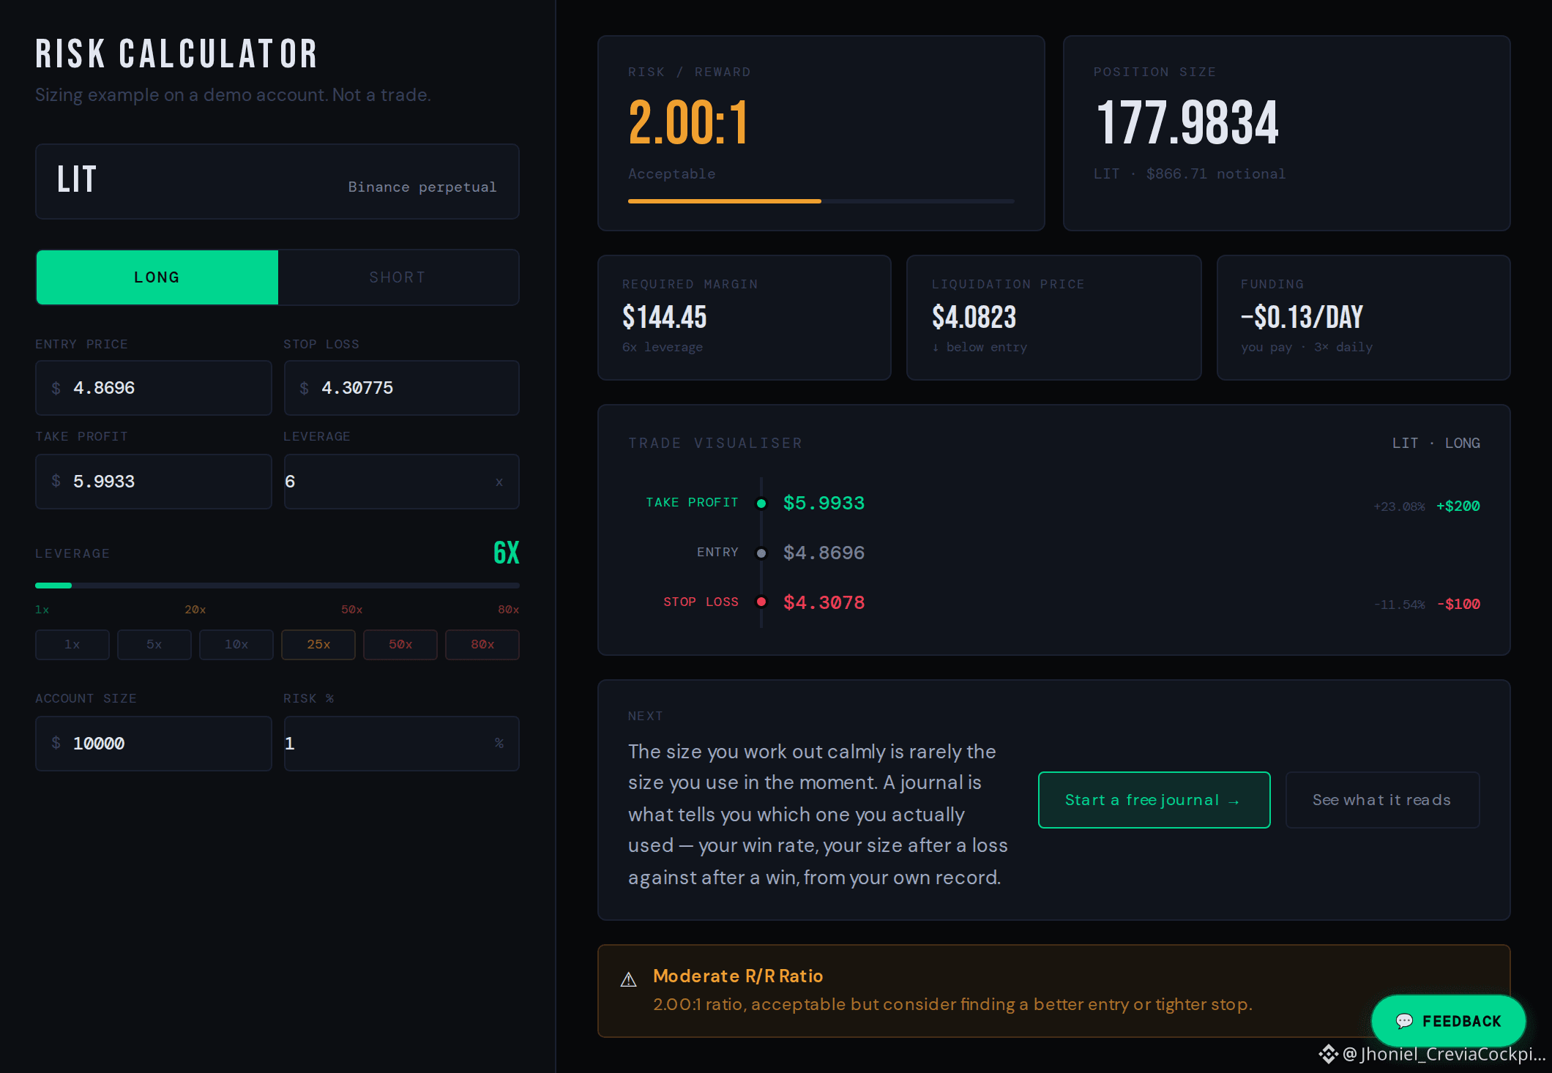The height and width of the screenshot is (1073, 1552).
Task: Click the take profit green dot marker
Action: [x=761, y=504]
